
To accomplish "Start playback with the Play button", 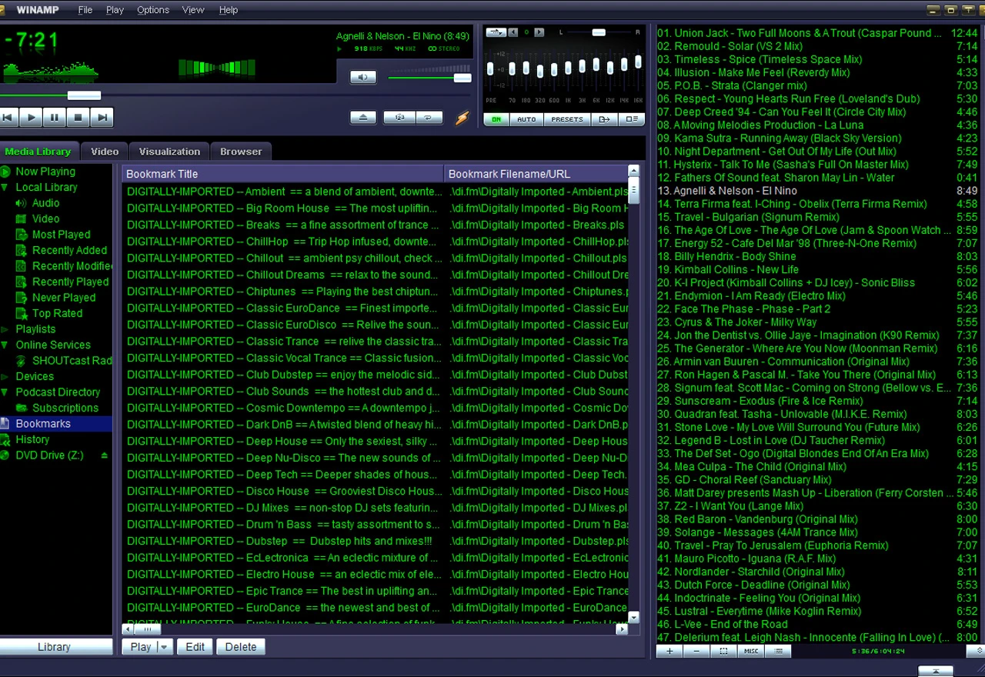I will [x=31, y=118].
